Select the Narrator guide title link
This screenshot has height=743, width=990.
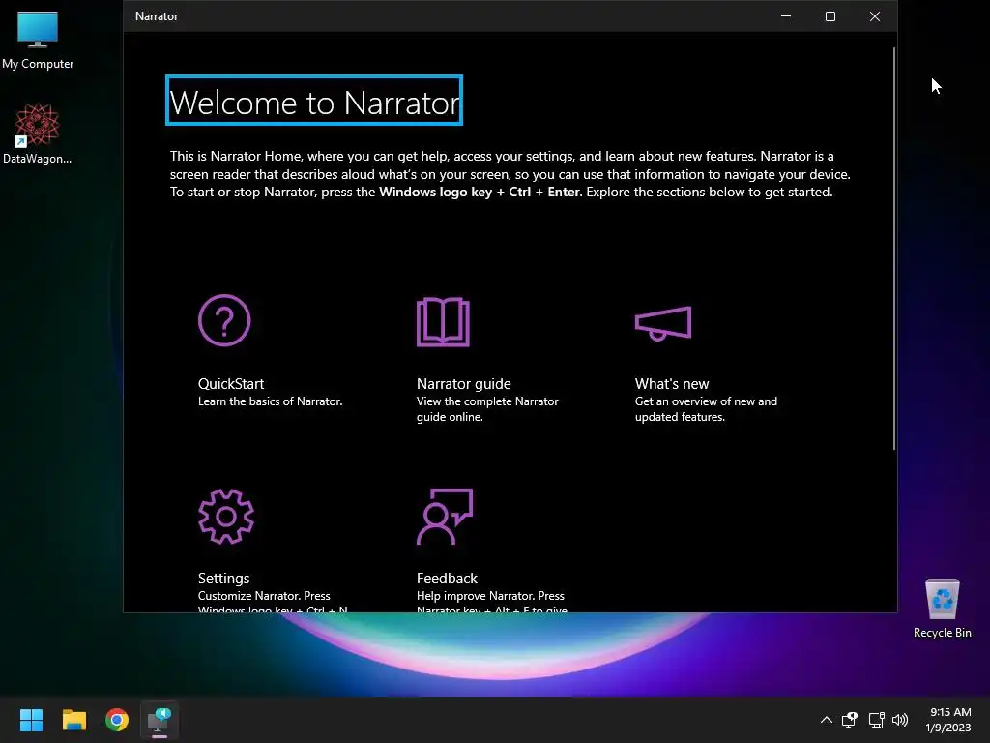click(463, 383)
